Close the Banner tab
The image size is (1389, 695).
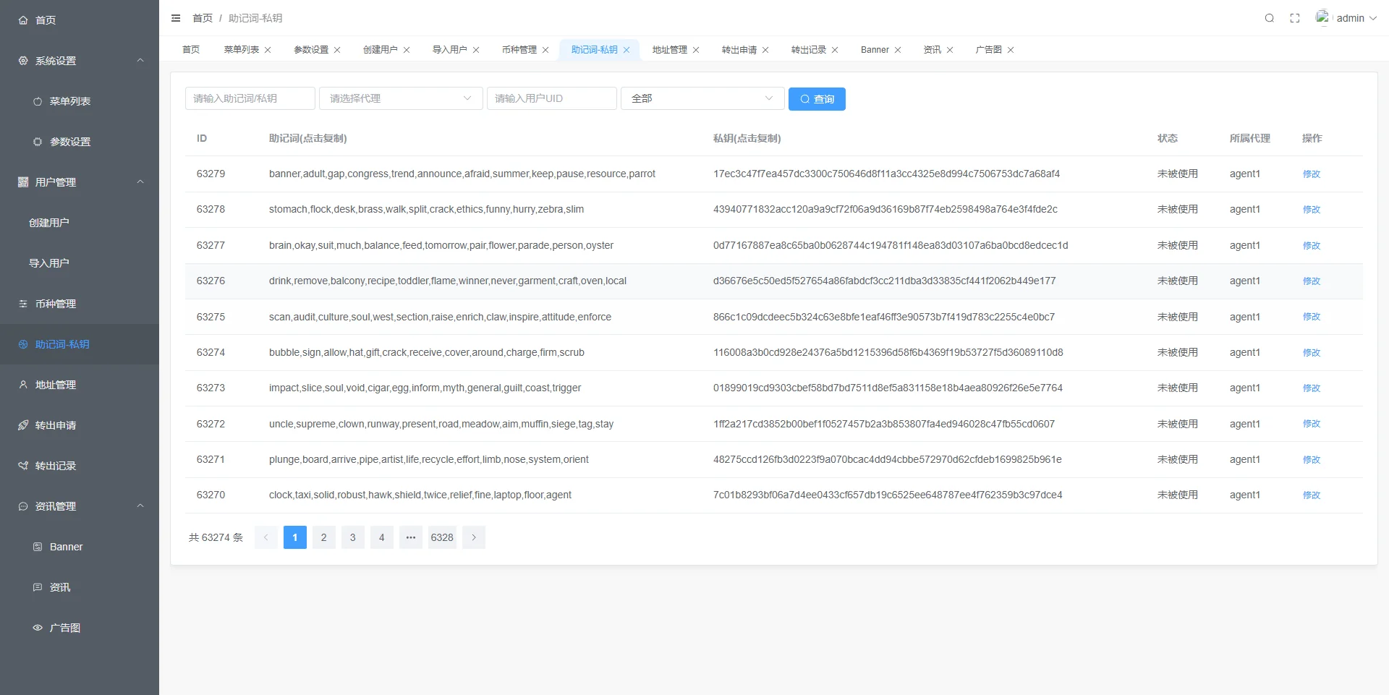(x=898, y=50)
